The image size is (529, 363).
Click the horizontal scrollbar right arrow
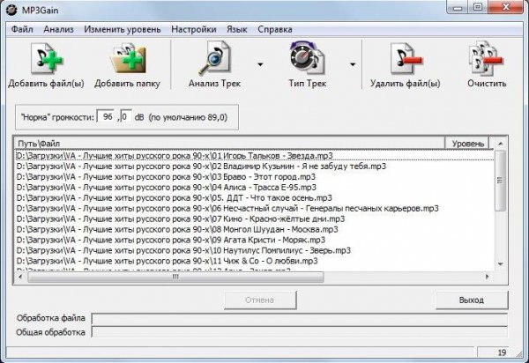487,277
